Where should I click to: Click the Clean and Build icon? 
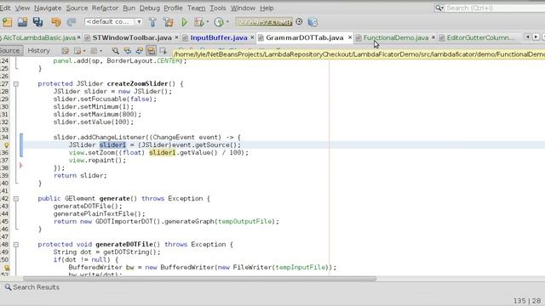tap(169, 22)
